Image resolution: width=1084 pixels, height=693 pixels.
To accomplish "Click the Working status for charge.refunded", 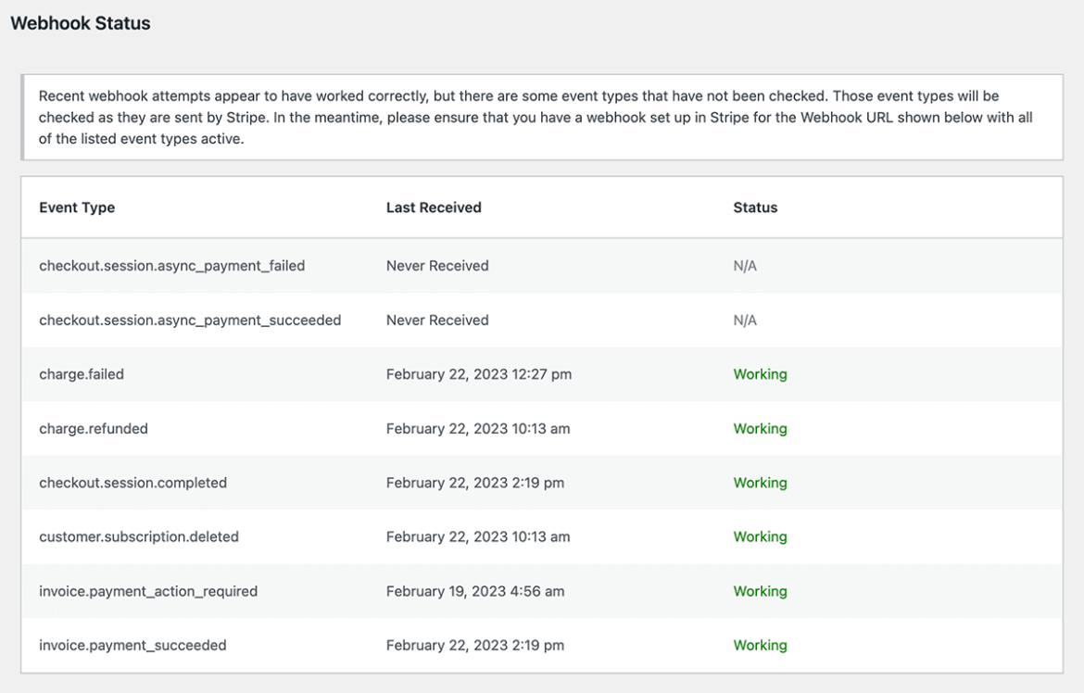I will (x=760, y=428).
